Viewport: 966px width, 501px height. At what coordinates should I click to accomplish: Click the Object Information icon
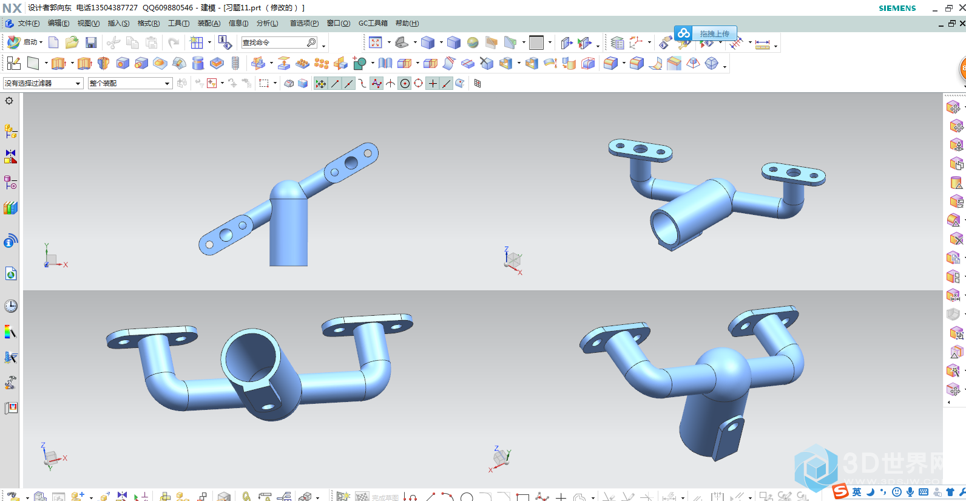click(x=225, y=43)
